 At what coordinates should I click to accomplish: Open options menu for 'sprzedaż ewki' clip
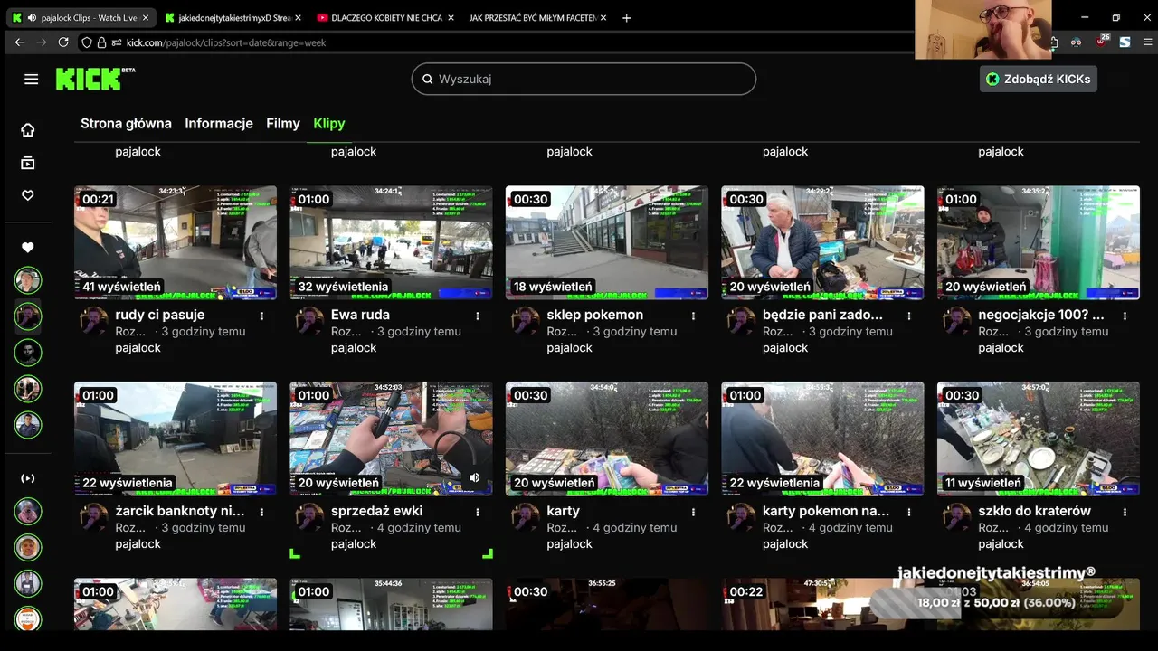478,512
